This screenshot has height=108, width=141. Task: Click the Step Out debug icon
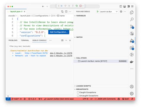[x=73, y=6]
